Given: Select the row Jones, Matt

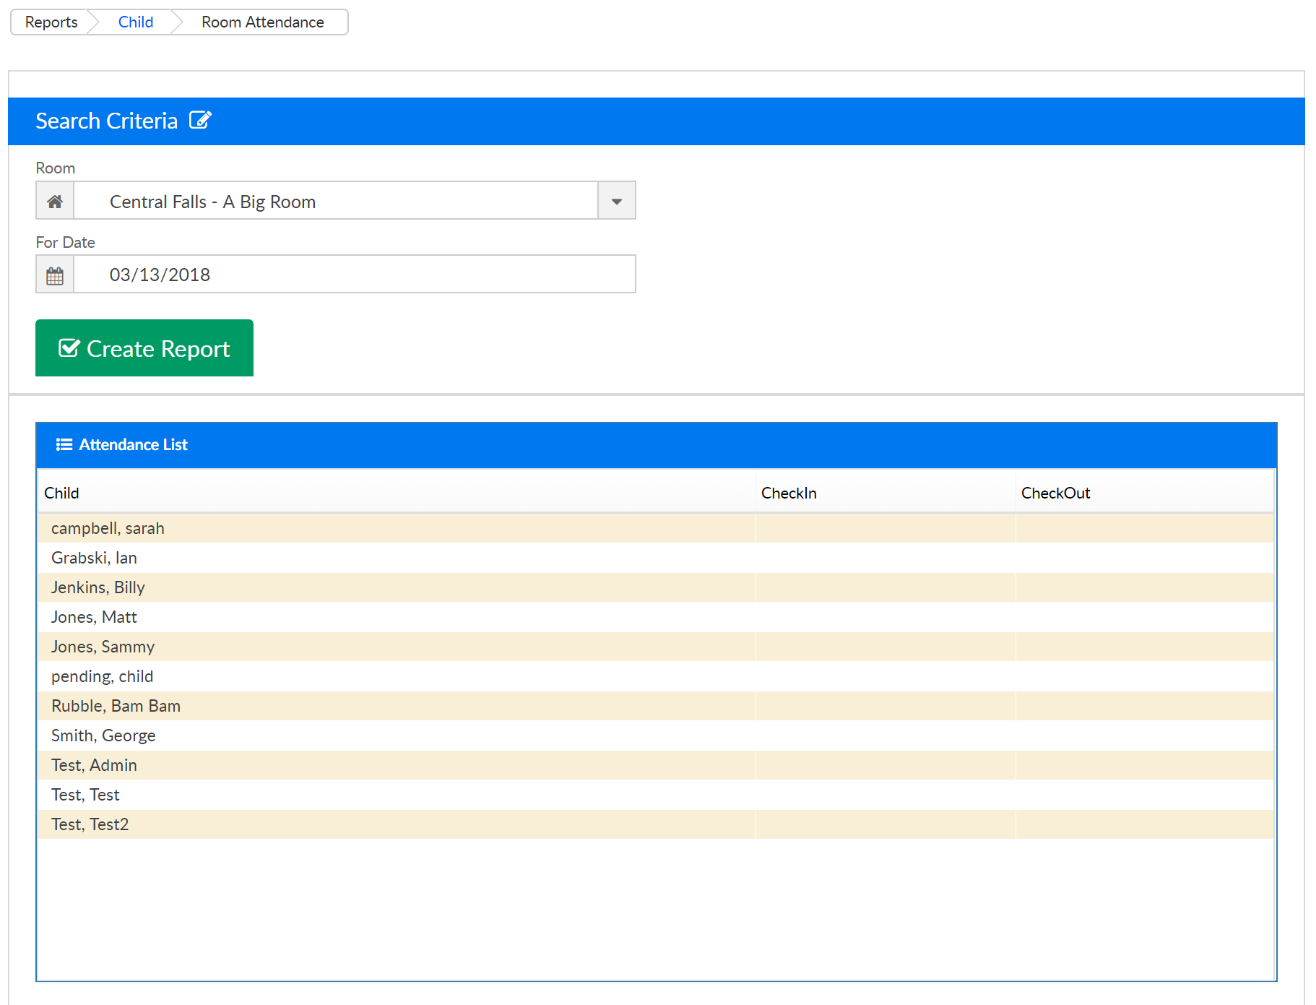Looking at the screenshot, I should pos(656,617).
